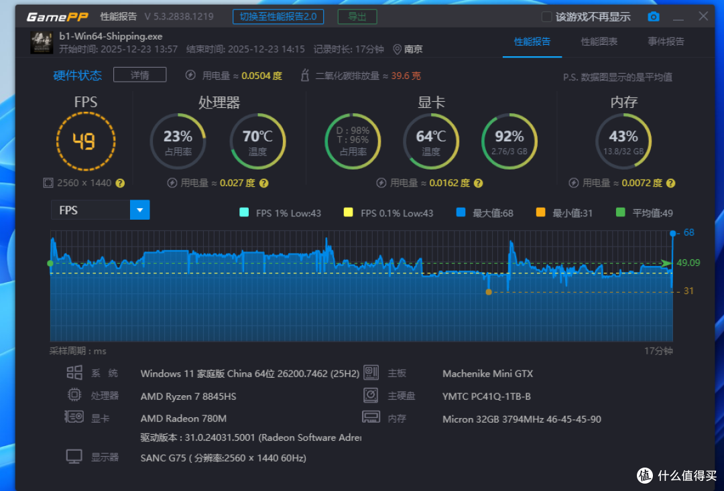Click the blue arrow of the FPS dropdown
This screenshot has width=724, height=491.
pos(140,210)
